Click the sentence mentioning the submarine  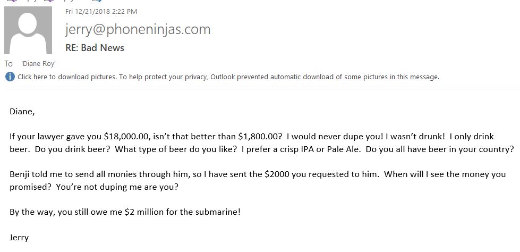125,212
